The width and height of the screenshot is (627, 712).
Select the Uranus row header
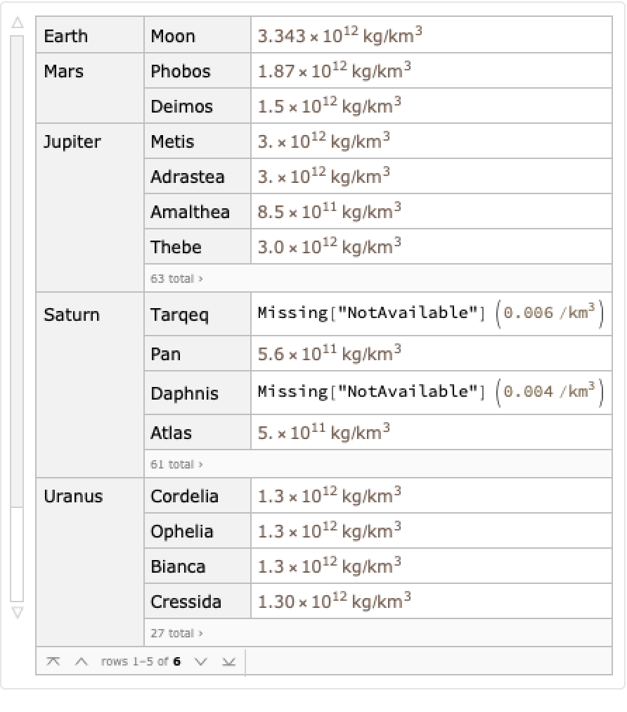(73, 496)
